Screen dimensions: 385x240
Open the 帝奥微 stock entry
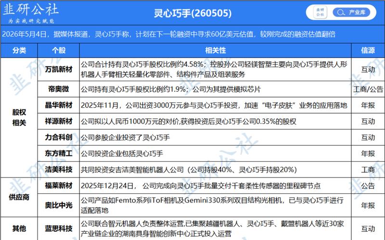click(58, 89)
